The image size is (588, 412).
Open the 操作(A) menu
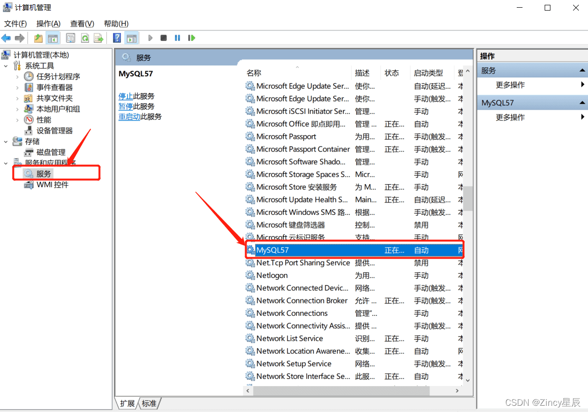(48, 24)
